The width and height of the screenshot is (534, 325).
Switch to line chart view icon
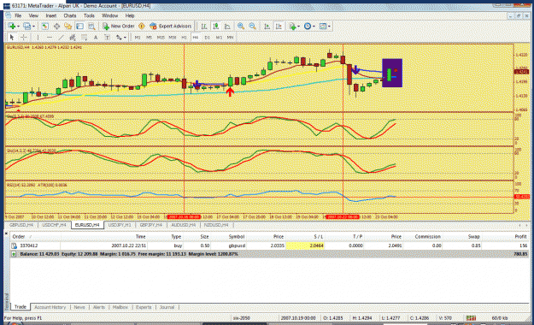coord(227,26)
